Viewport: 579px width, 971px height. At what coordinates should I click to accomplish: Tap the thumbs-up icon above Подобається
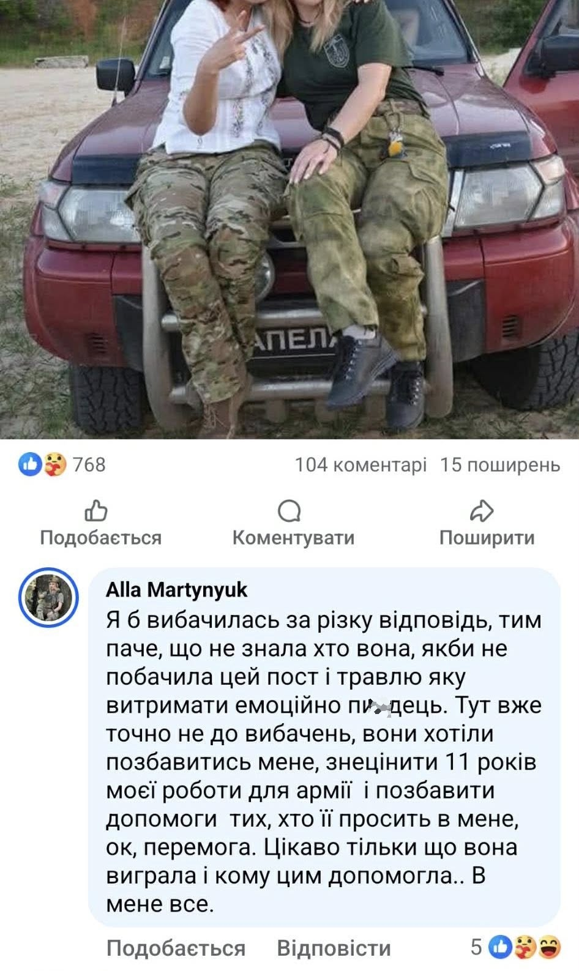pos(97,510)
